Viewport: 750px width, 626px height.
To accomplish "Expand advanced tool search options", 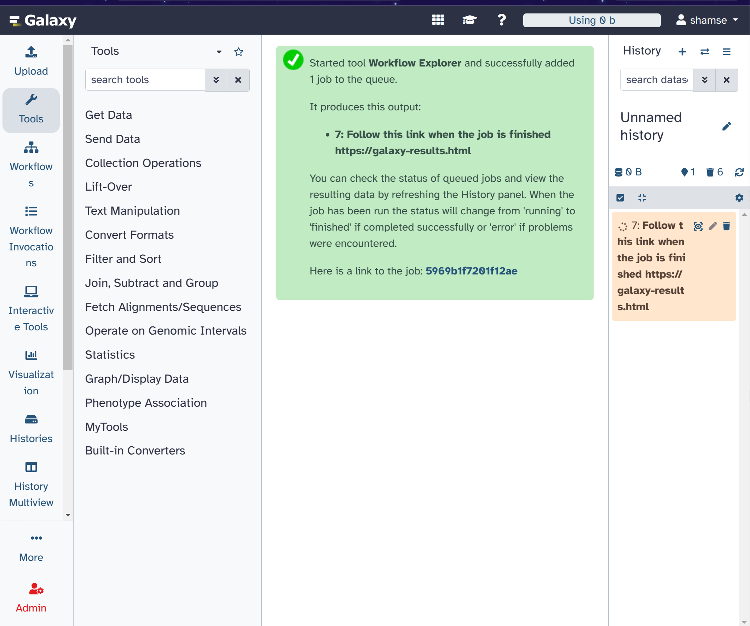I will click(x=216, y=80).
